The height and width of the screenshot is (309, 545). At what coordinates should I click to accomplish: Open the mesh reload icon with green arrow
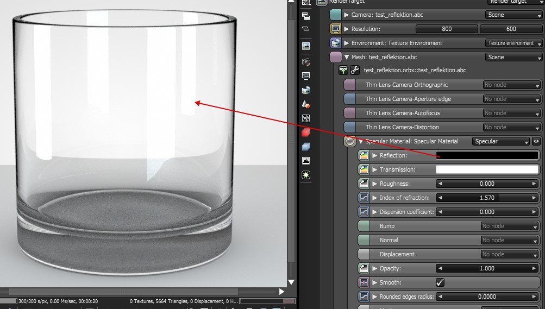[x=343, y=70]
